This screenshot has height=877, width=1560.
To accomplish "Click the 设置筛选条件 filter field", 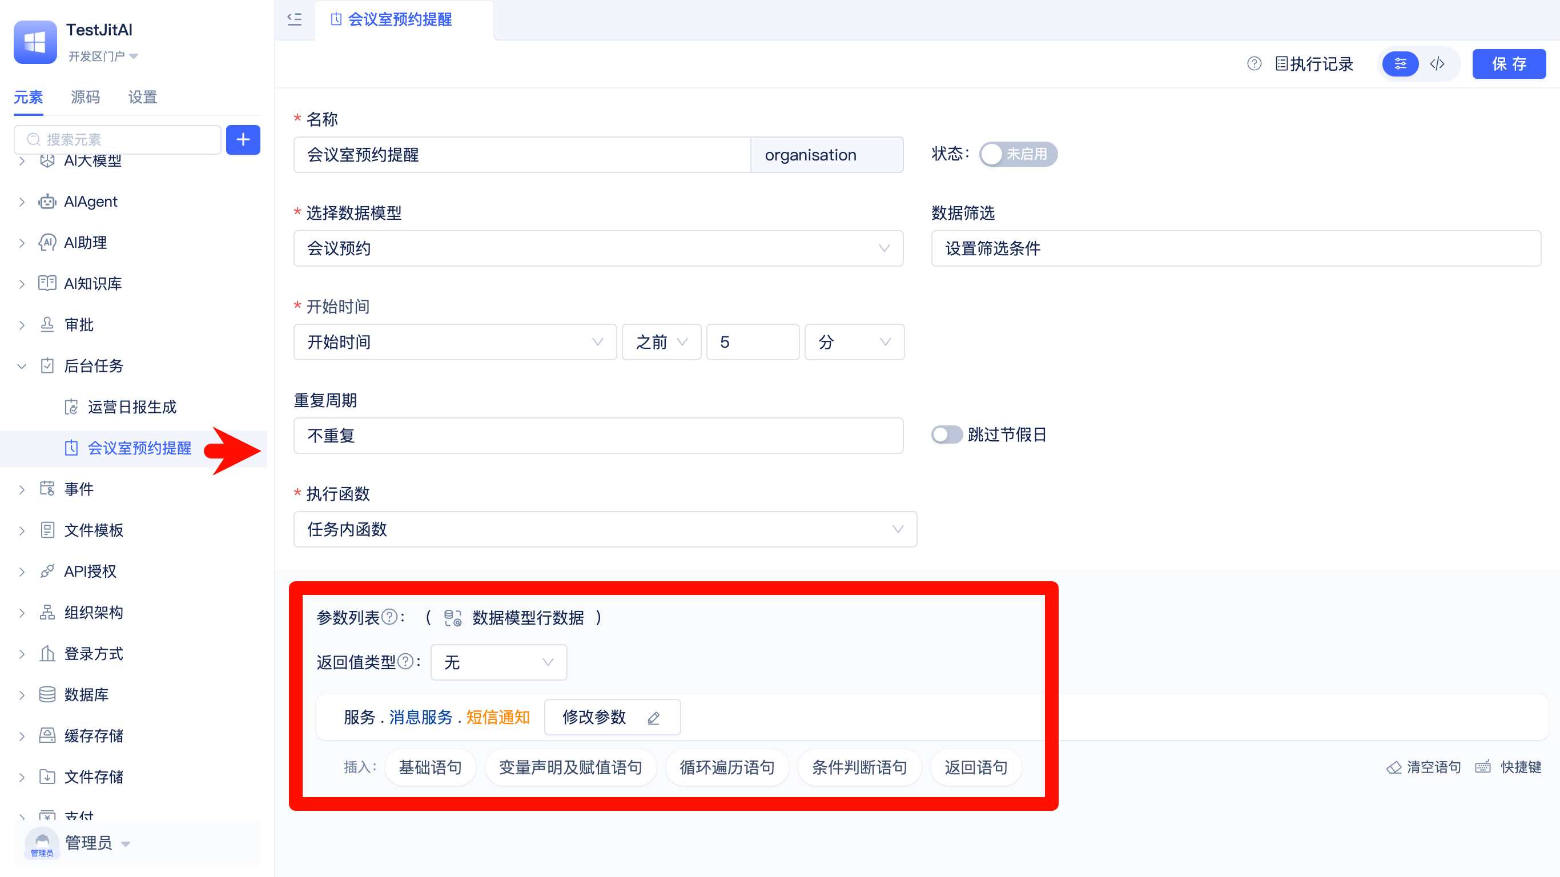I will [x=1236, y=248].
